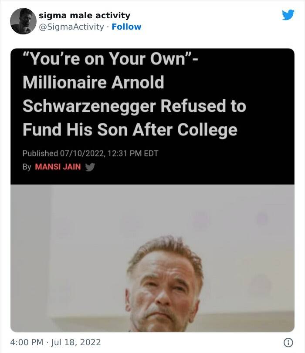Open the tweet info circle icon
The image size is (305, 353).
coord(288,343)
